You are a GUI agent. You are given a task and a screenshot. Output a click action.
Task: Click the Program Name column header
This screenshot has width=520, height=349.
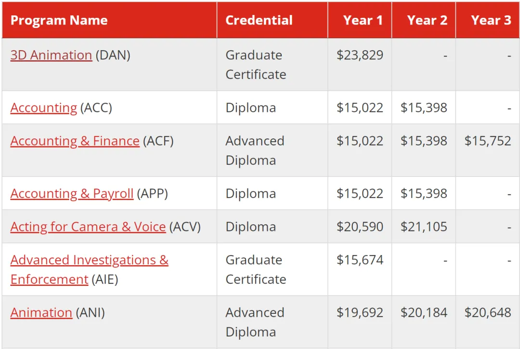(59, 20)
